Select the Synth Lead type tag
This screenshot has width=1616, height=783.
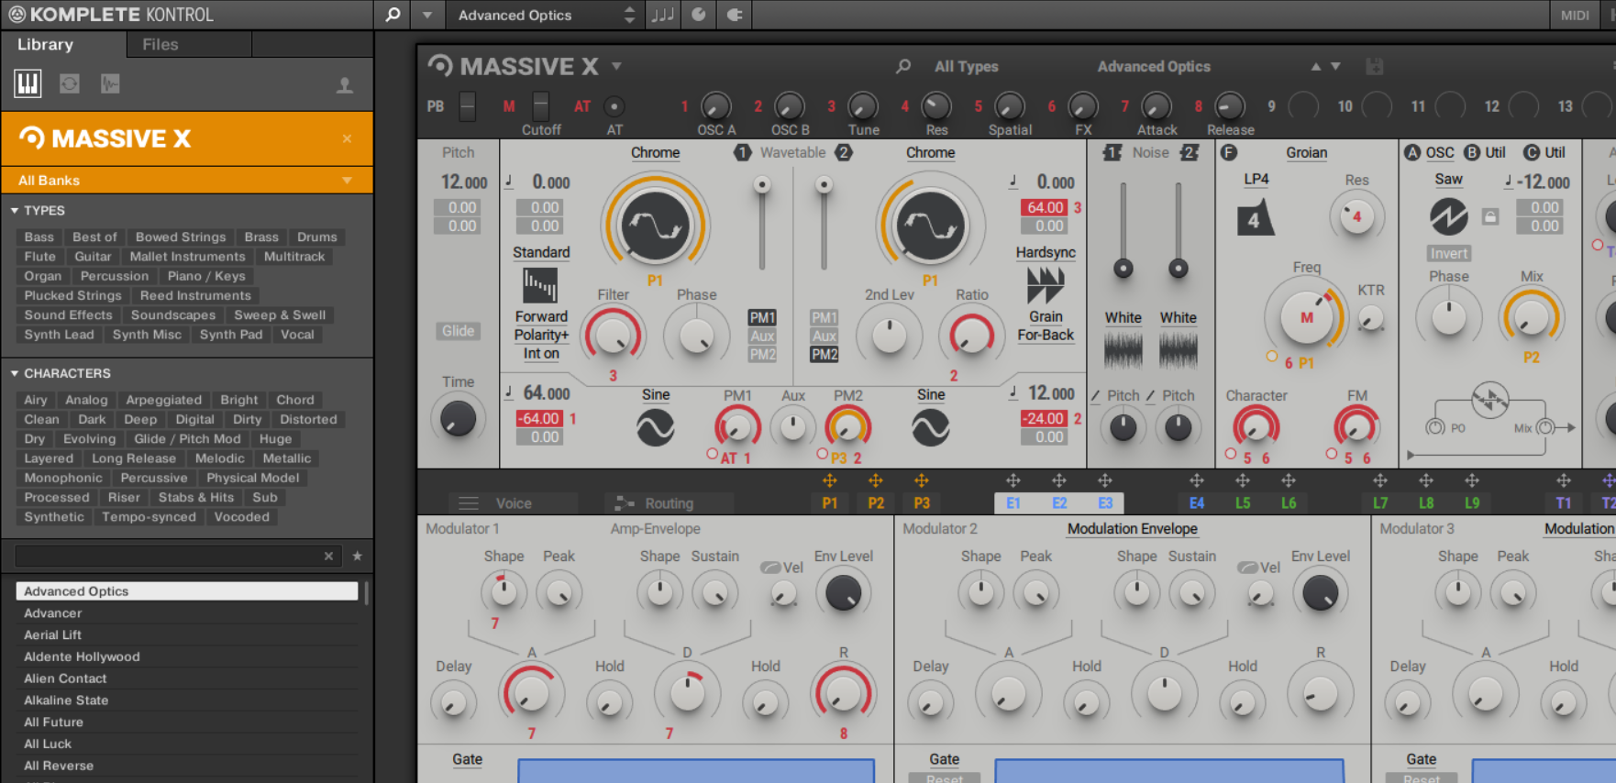59,335
